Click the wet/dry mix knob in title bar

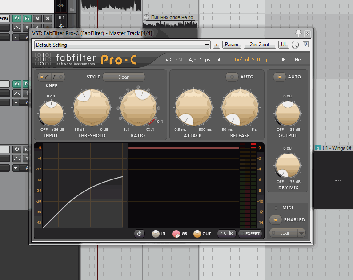tap(295, 45)
